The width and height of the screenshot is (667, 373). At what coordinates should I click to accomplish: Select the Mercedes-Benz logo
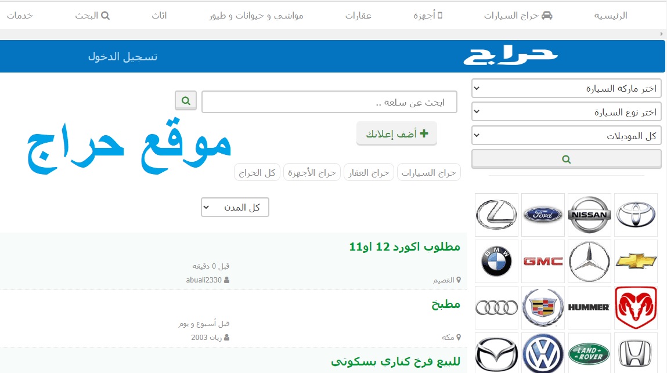tap(589, 261)
